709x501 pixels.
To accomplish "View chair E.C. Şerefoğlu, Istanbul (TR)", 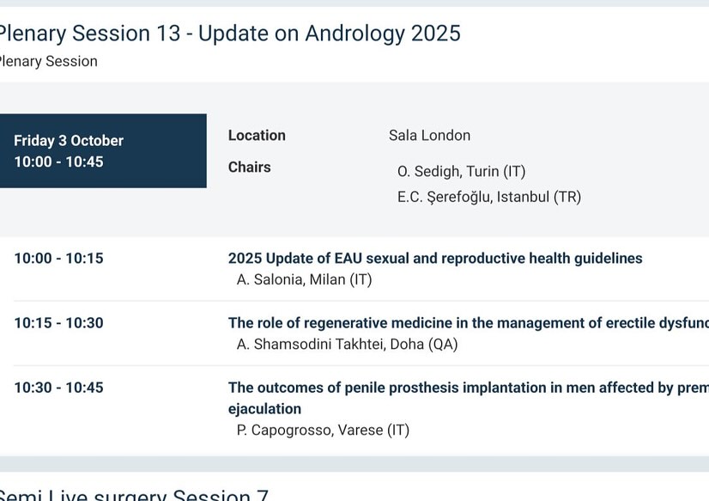I will 489,197.
